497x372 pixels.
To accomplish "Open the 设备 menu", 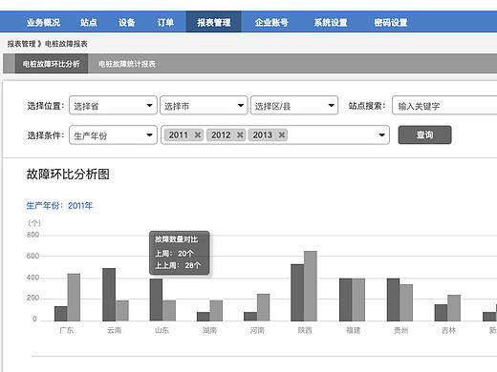I will 127,22.
